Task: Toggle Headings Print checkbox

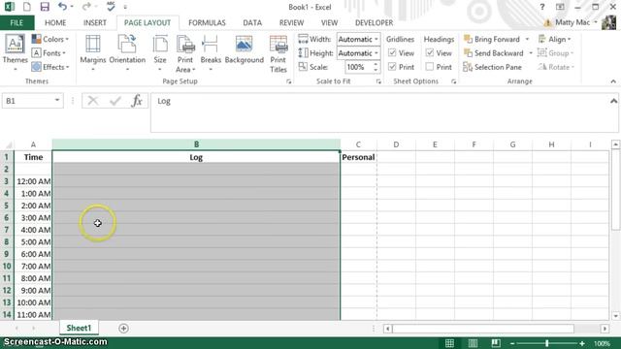Action: tap(430, 67)
